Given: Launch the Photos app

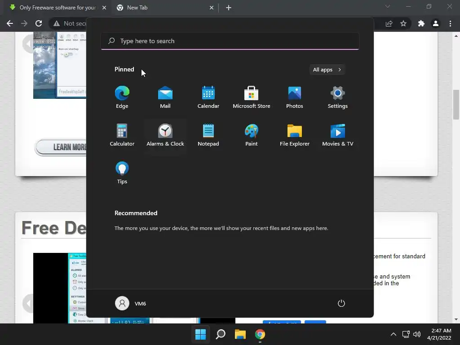Looking at the screenshot, I should (x=295, y=97).
